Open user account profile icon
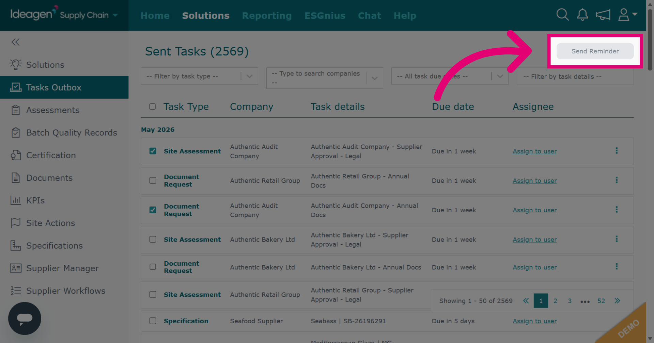Screen dimensions: 654x343 tap(624, 15)
